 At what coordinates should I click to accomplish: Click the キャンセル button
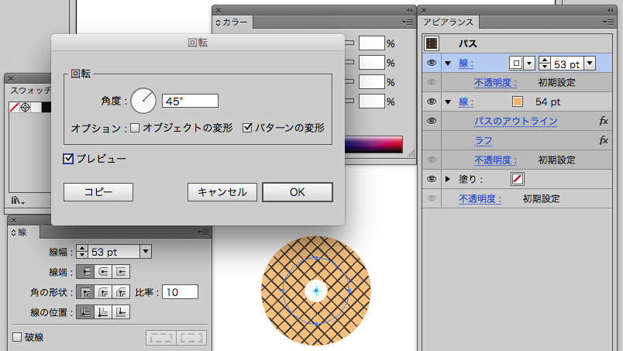pos(222,192)
